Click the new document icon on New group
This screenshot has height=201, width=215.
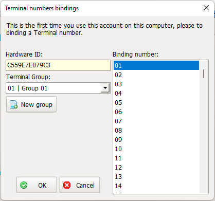tap(13, 104)
